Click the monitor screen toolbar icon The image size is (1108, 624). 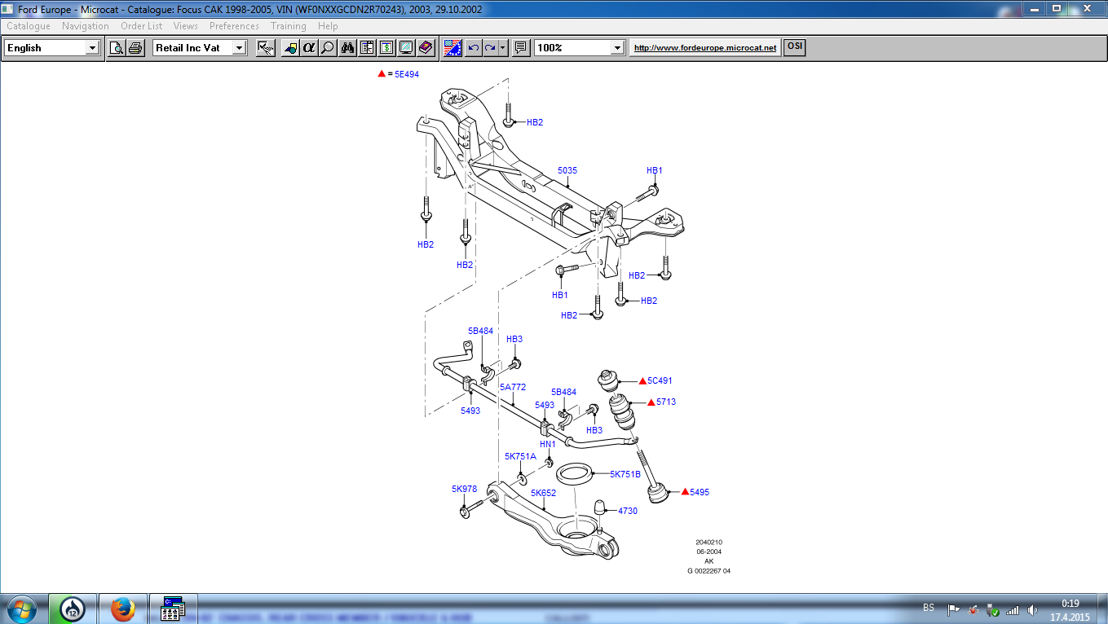click(405, 48)
